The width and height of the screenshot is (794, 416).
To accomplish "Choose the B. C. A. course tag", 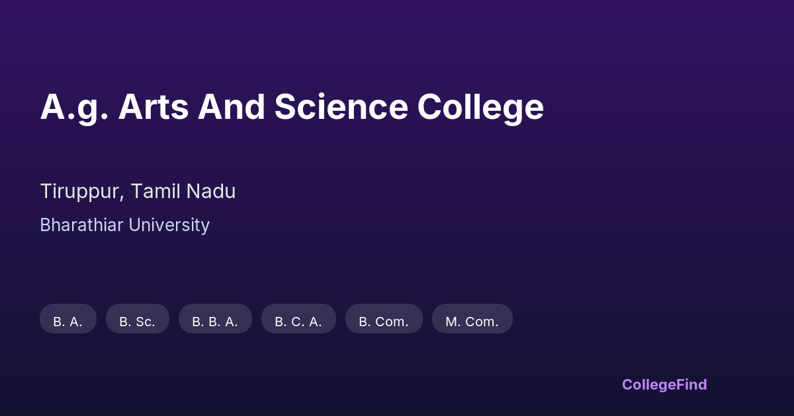I will click(298, 322).
